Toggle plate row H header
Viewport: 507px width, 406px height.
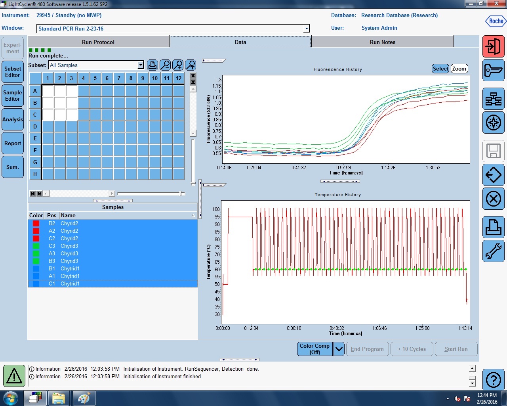[35, 174]
